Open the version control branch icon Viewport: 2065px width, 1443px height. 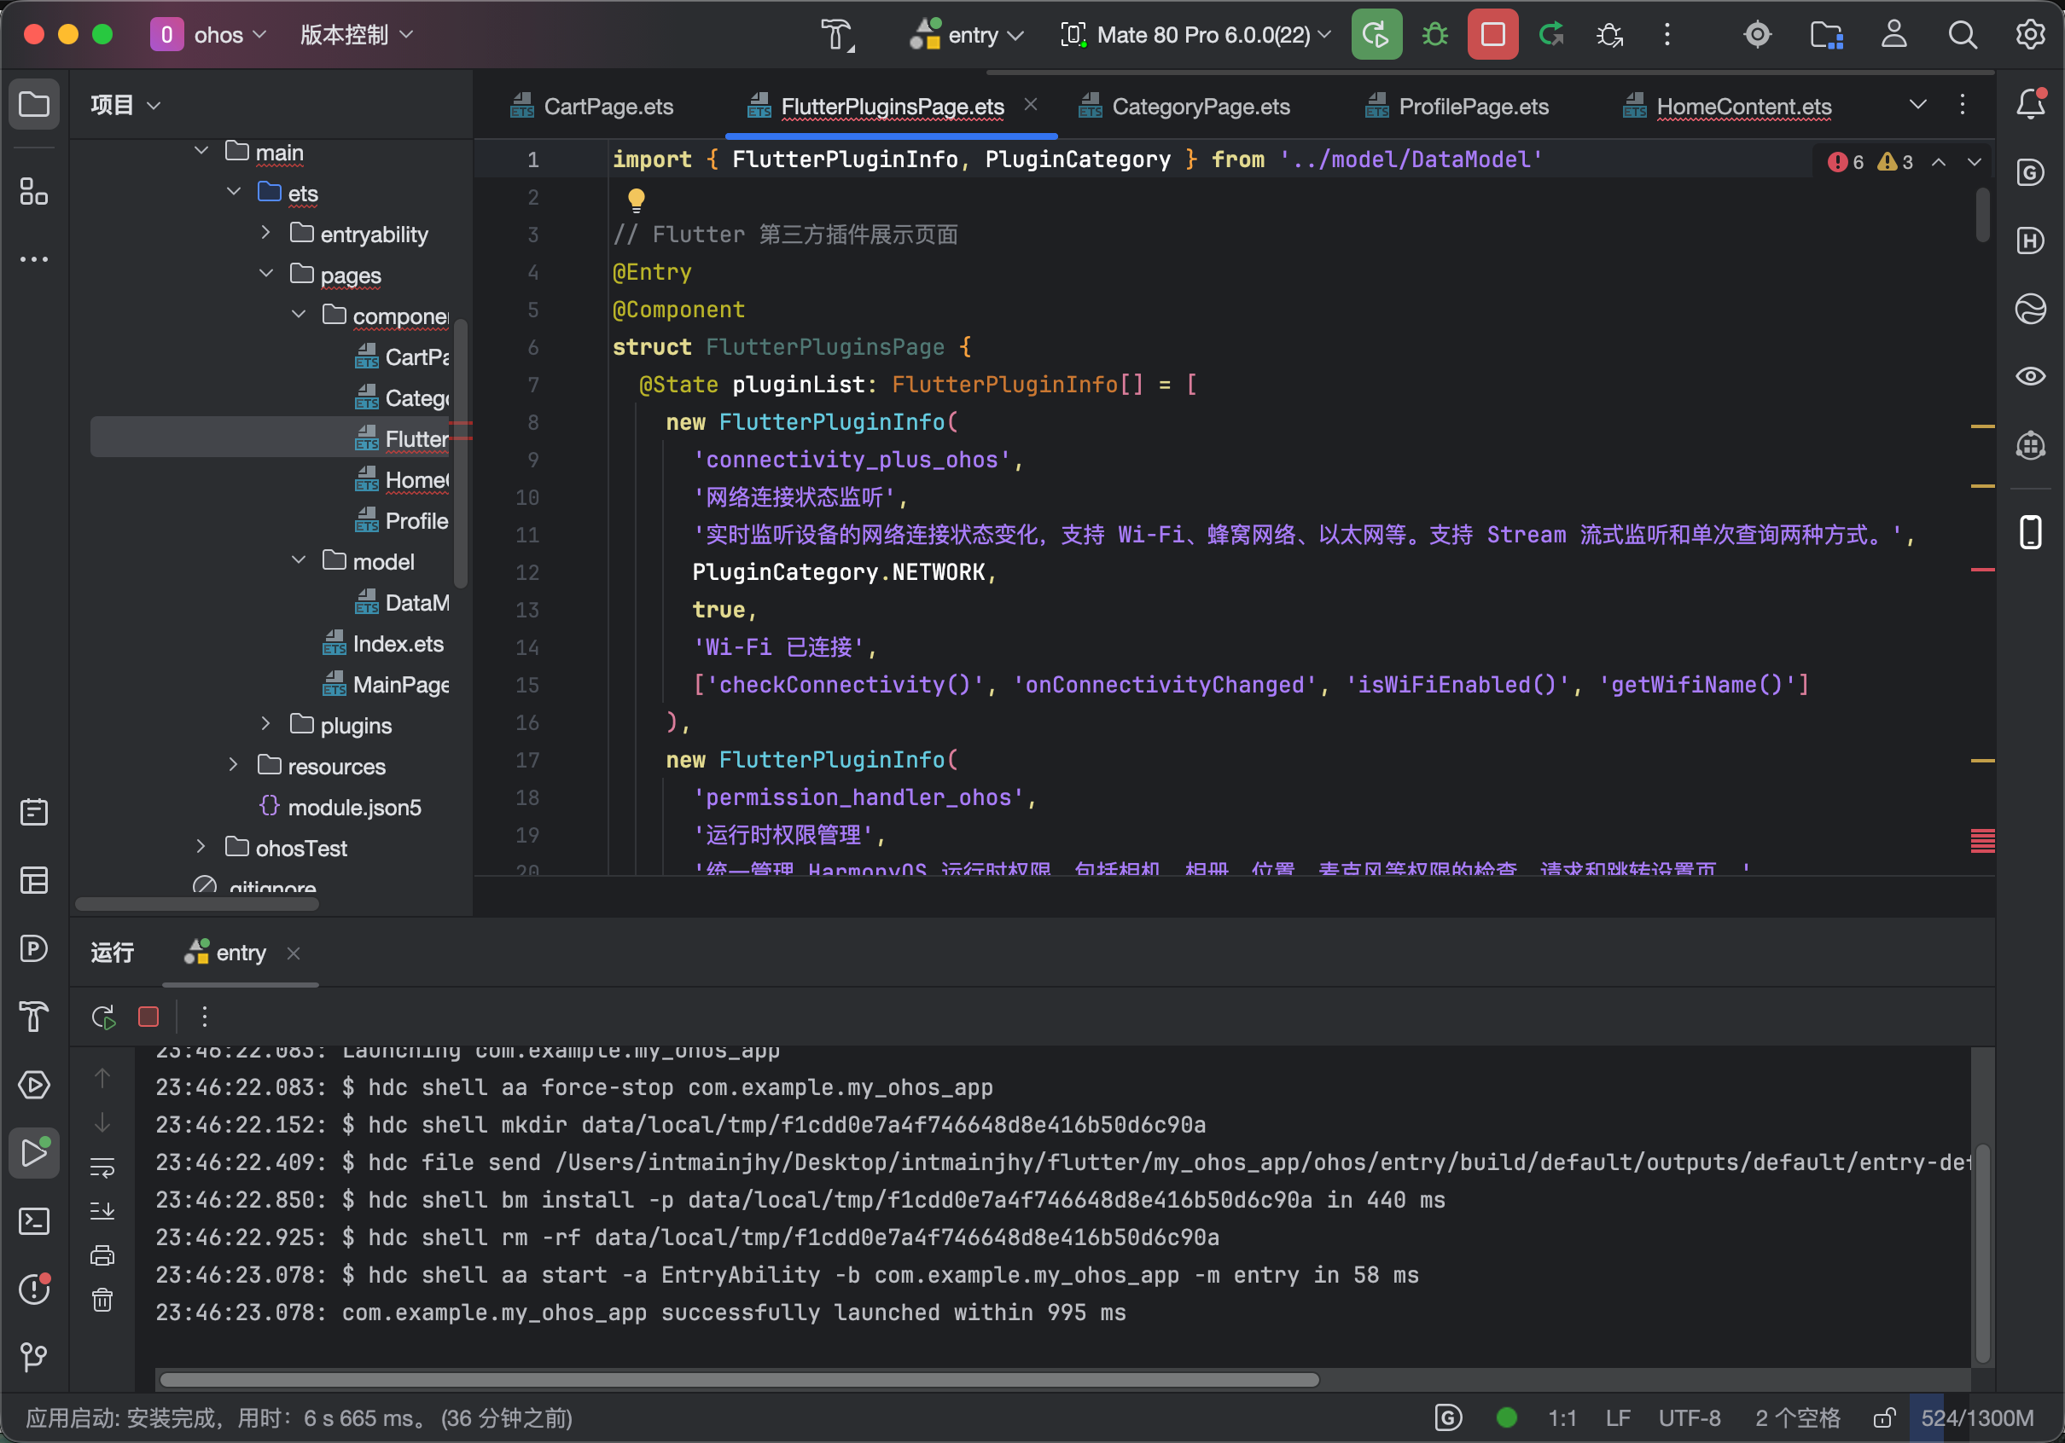coord(34,1356)
